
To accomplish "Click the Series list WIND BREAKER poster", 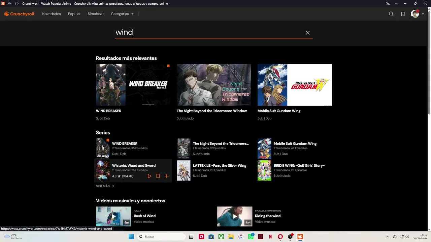I will click(x=103, y=149).
